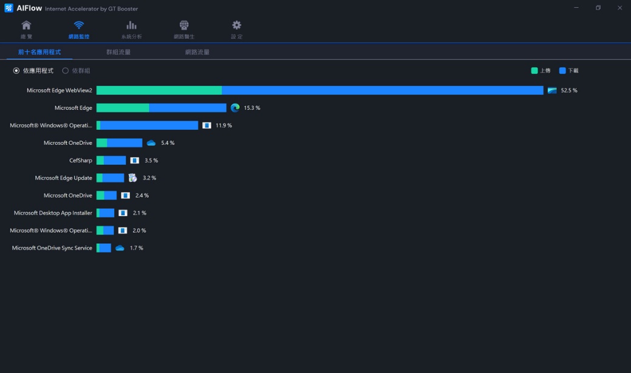
Task: Open the 系統分析 bar chart icon
Action: point(131,25)
